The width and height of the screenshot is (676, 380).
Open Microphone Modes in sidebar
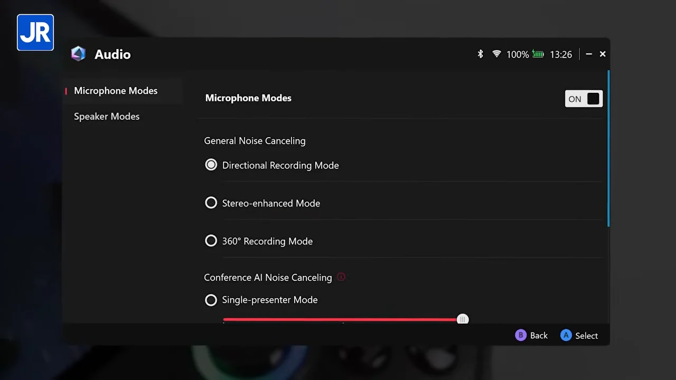[116, 91]
